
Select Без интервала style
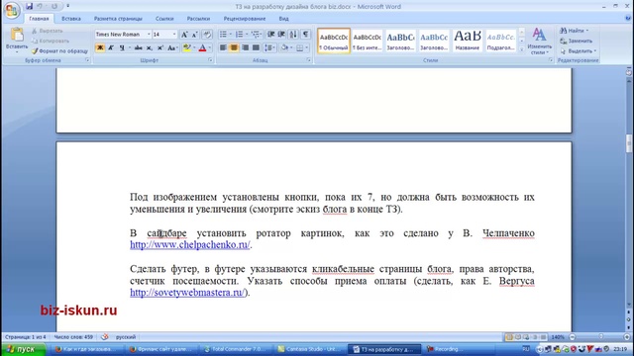coord(367,41)
